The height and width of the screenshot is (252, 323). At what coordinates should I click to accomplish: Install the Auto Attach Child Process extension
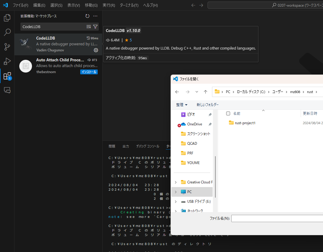(x=89, y=72)
